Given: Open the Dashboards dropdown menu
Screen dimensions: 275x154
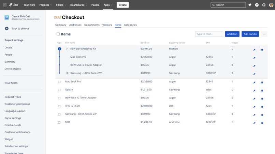Looking at the screenshot, I should point(79,5).
